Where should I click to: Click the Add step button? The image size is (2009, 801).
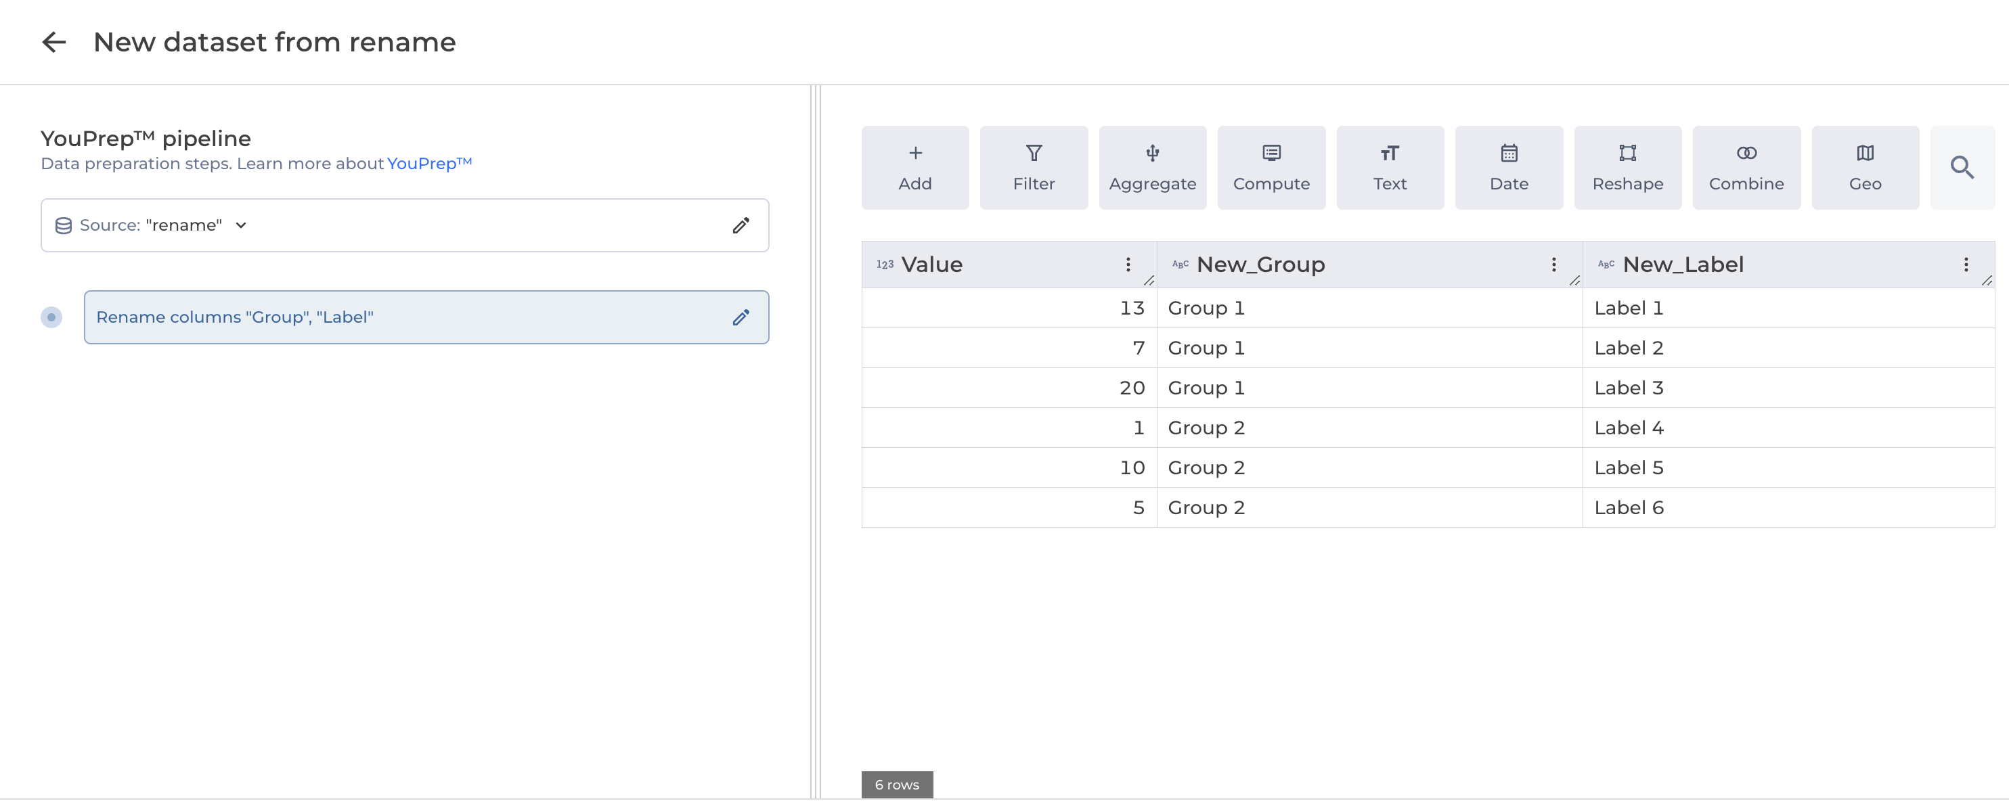[915, 168]
